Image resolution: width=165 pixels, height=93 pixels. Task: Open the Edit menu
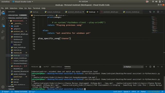[6, 8]
